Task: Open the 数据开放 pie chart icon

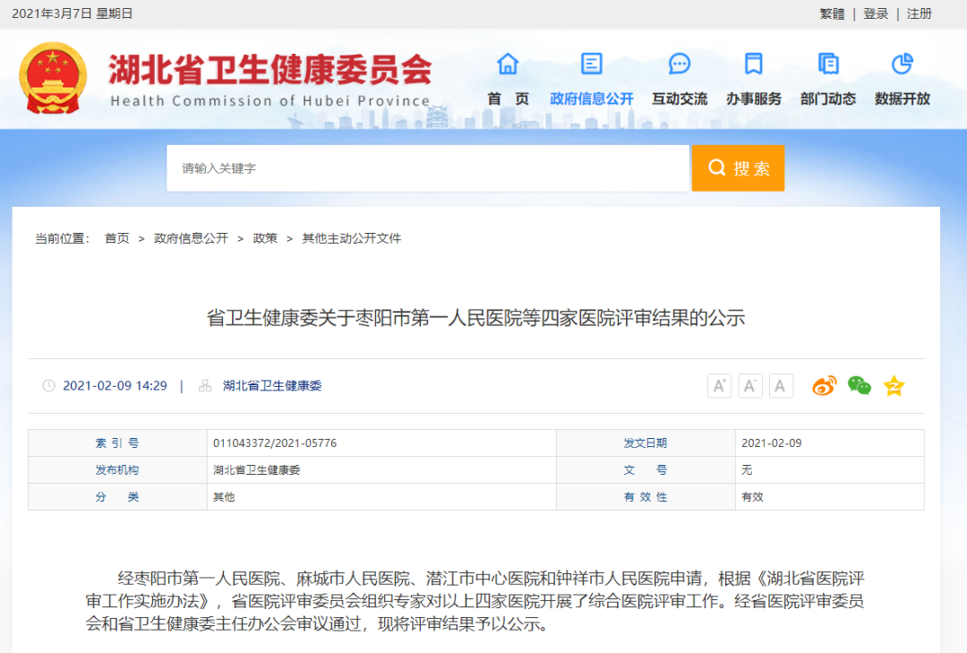Action: coord(902,64)
